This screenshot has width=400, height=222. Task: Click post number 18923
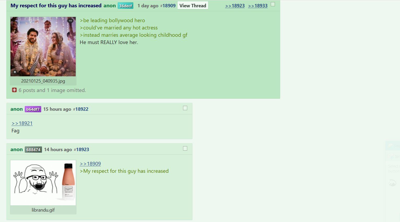83,150
